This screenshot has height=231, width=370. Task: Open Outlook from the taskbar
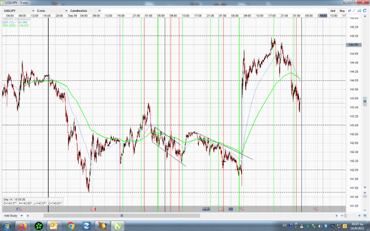(54, 226)
